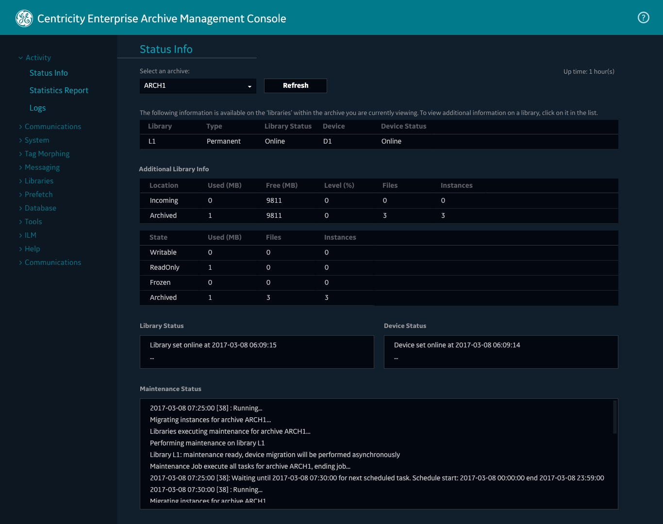The image size is (663, 524).
Task: Click the "Free (MB)" column header
Action: [282, 185]
